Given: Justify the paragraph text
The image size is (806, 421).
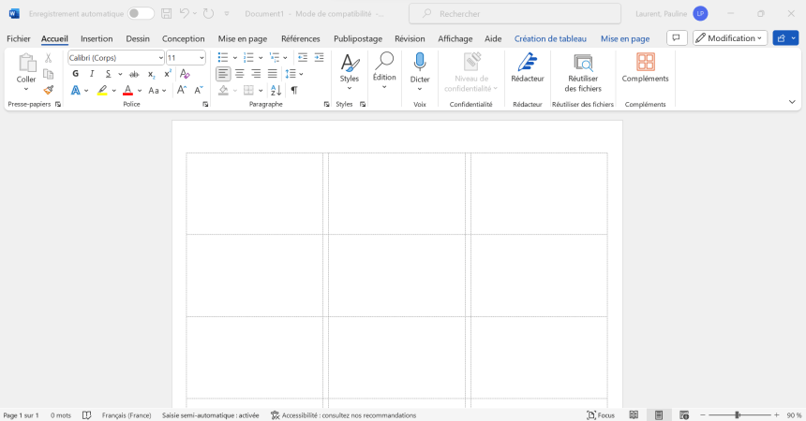Looking at the screenshot, I should click(x=273, y=74).
